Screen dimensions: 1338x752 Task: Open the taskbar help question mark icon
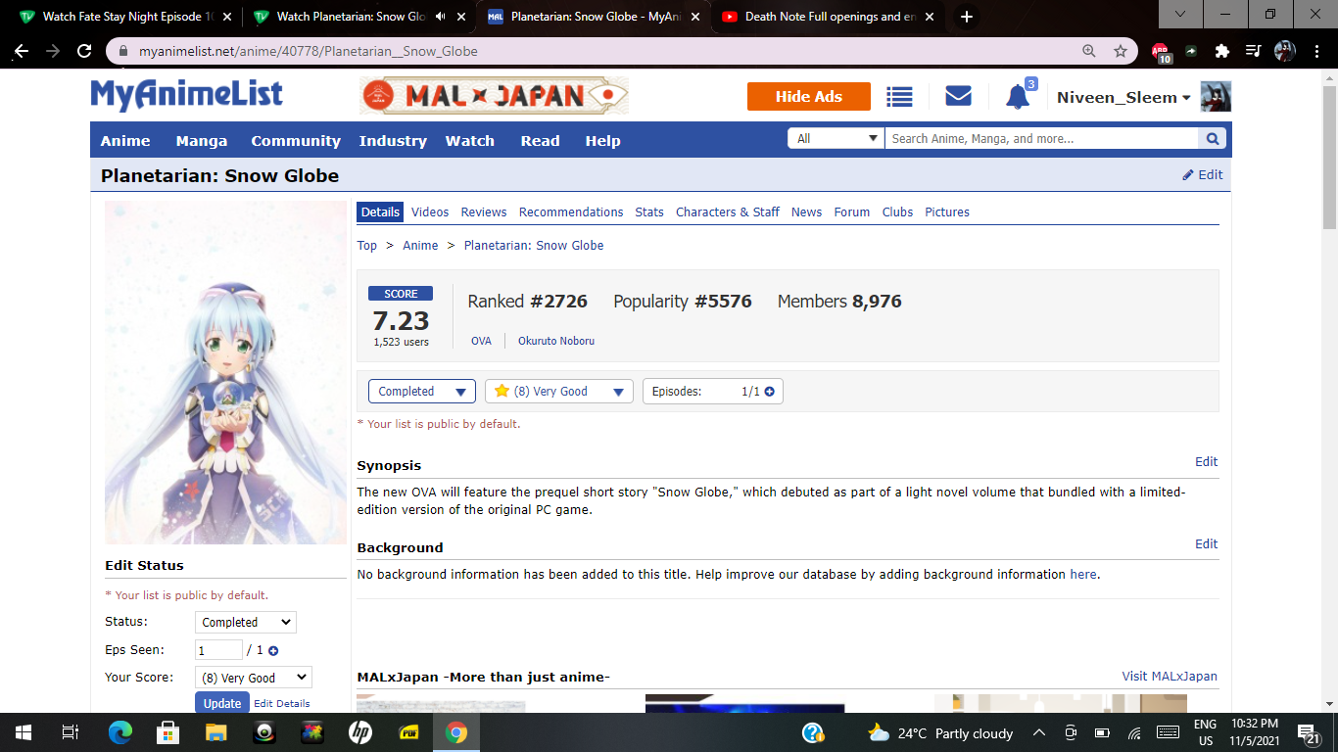click(x=813, y=732)
